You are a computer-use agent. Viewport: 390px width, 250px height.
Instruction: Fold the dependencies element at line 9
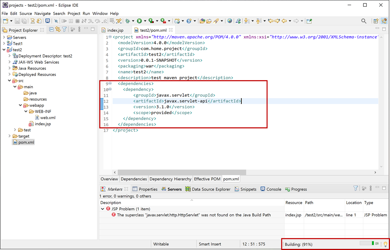click(110, 83)
